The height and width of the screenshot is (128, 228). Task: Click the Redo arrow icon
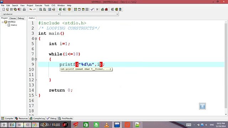click(x=35, y=9)
